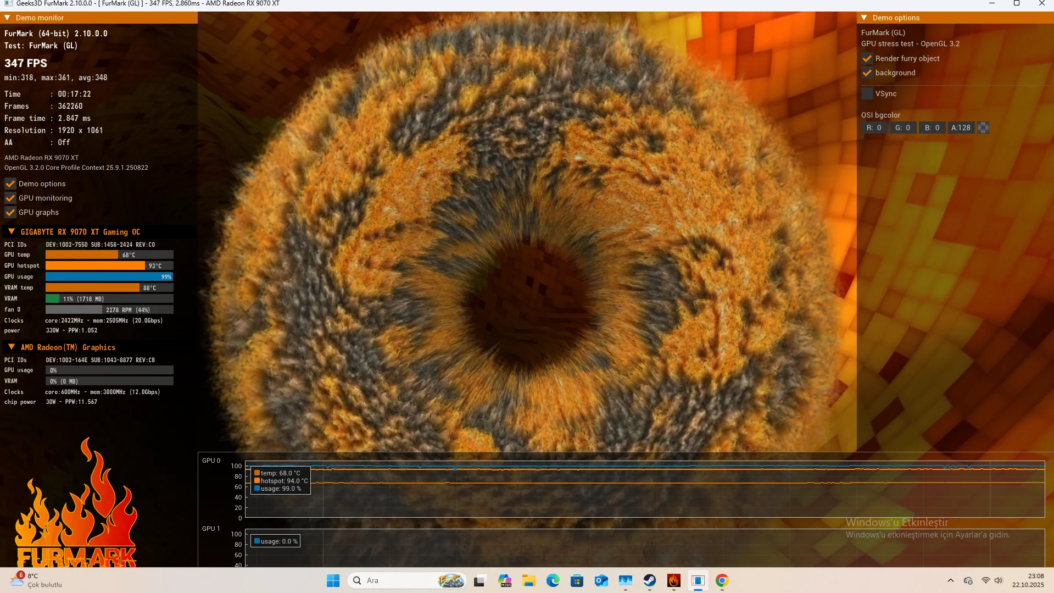1054x593 pixels.
Task: Collapse the AMD Radeon(TM) Graphics section
Action: tap(12, 347)
